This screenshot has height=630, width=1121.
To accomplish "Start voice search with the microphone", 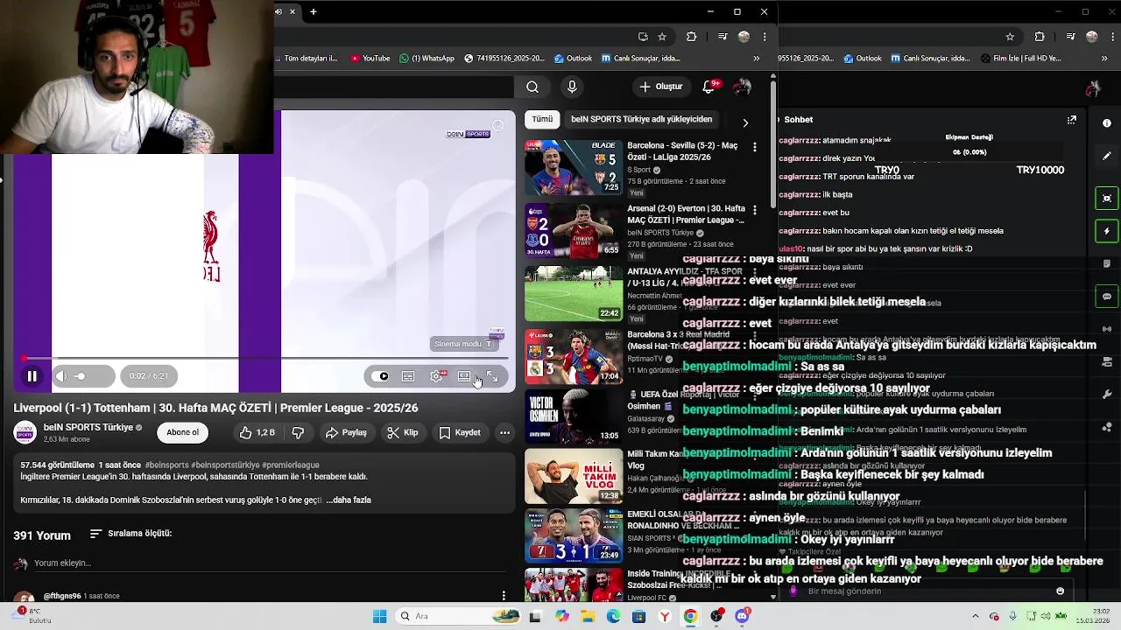I will click(572, 87).
